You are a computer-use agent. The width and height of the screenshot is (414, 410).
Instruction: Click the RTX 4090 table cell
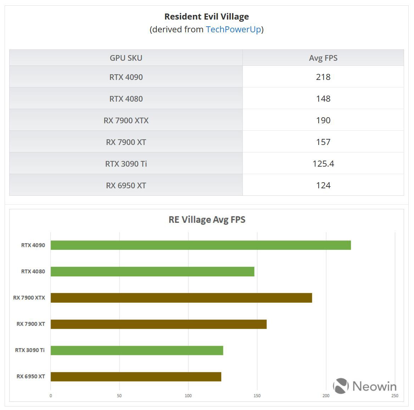[126, 77]
